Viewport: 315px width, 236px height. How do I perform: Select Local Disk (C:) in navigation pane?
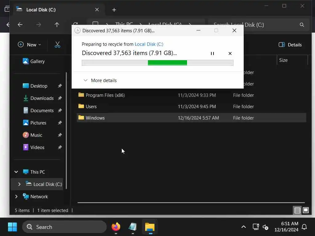(x=44, y=184)
